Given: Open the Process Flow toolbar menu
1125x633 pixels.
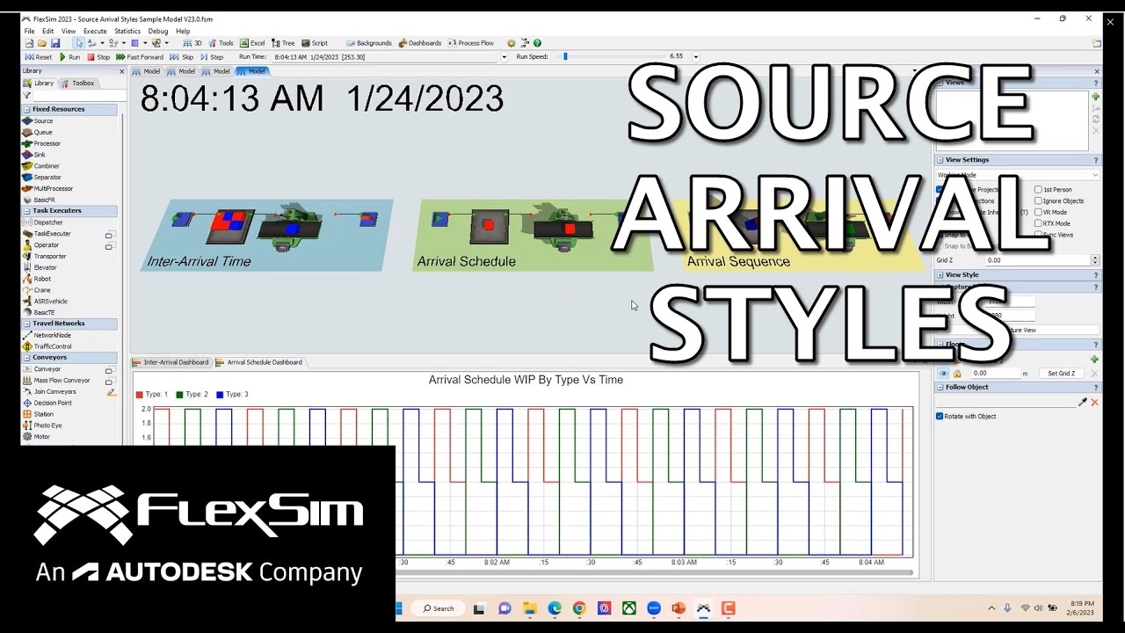Looking at the screenshot, I should tap(471, 43).
